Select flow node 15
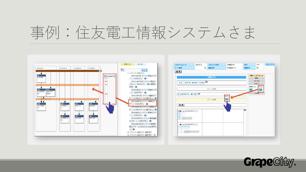The height and width of the screenshot is (172, 306). [51, 93]
